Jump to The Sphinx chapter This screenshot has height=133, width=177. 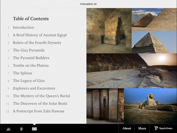(x=22, y=73)
